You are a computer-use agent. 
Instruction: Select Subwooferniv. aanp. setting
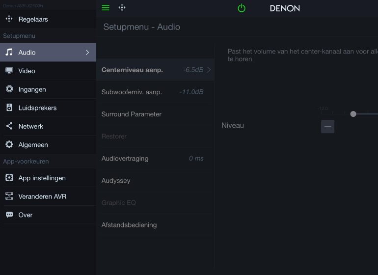152,92
